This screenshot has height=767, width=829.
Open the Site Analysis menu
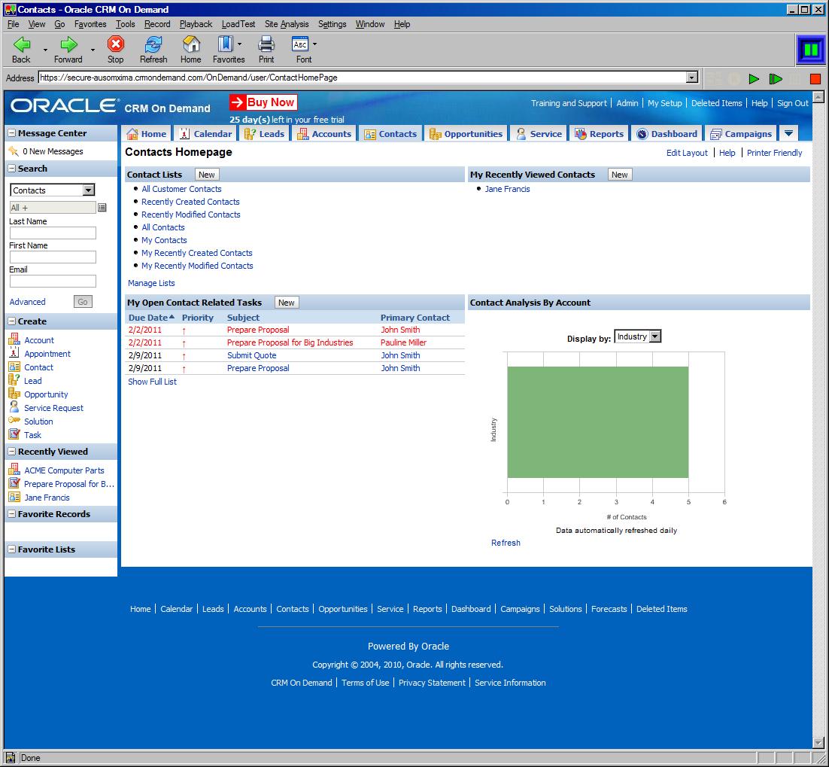(287, 24)
